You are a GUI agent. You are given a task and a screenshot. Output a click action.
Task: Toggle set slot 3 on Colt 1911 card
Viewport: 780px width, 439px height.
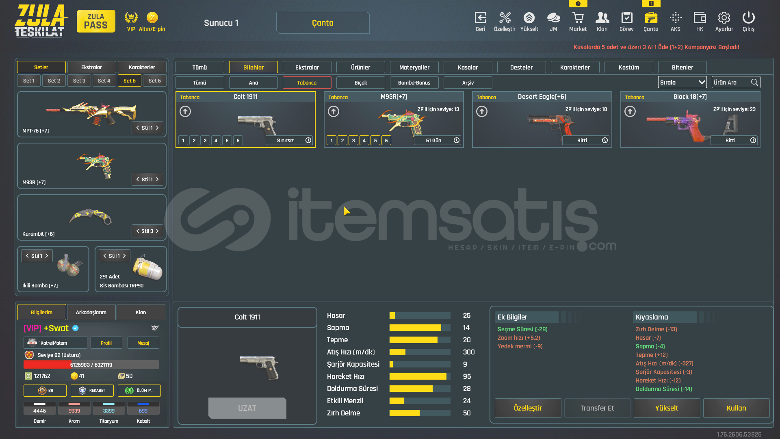pyautogui.click(x=205, y=141)
